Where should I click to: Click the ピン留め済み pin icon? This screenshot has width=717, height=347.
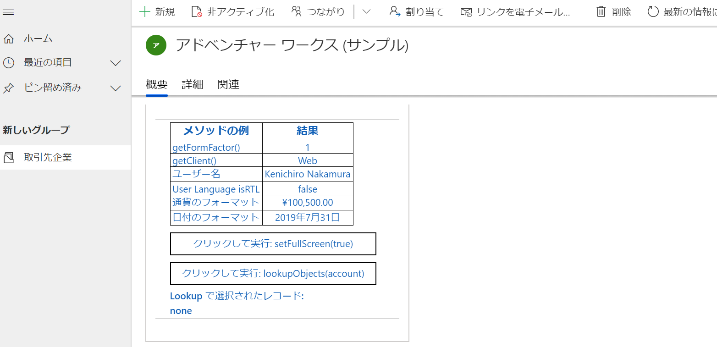pyautogui.click(x=8, y=88)
